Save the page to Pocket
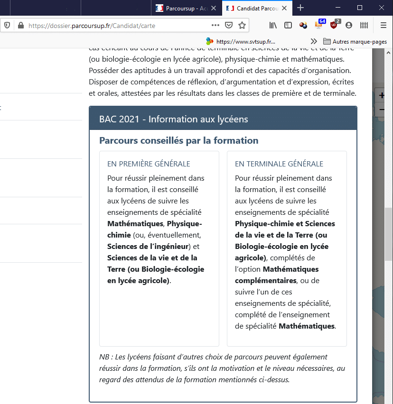The width and height of the screenshot is (393, 404). point(229,25)
